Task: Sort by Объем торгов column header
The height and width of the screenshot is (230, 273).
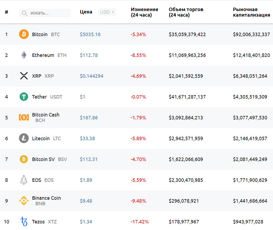Action: (x=186, y=12)
